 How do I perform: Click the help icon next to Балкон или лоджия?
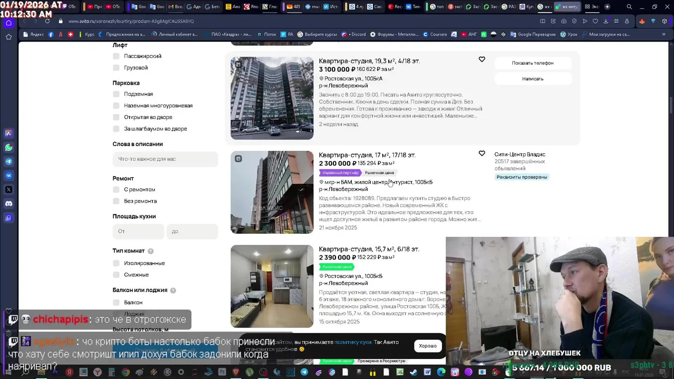click(x=173, y=290)
